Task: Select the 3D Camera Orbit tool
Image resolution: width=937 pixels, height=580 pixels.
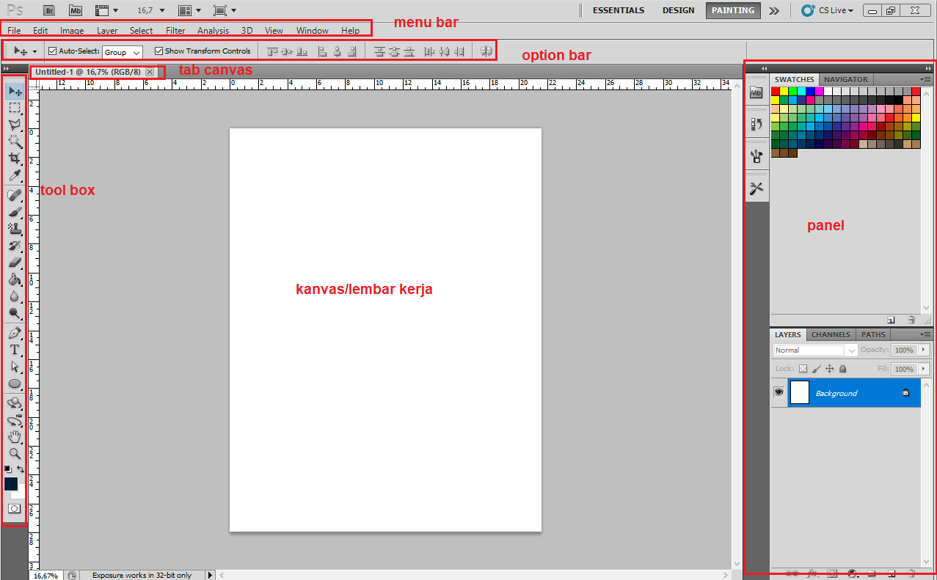Action: tap(15, 421)
